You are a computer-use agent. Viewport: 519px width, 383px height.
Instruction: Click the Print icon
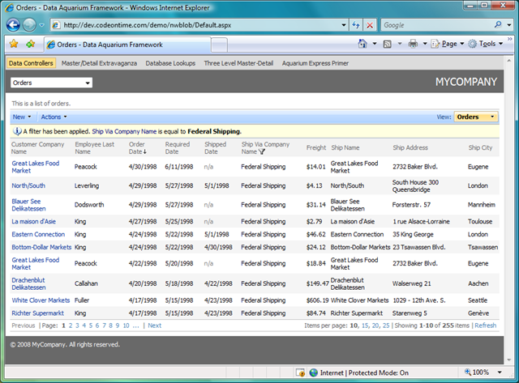tap(413, 44)
